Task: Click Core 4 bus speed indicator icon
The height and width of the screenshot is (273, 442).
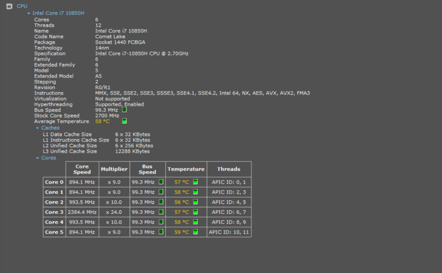Action: point(161,222)
